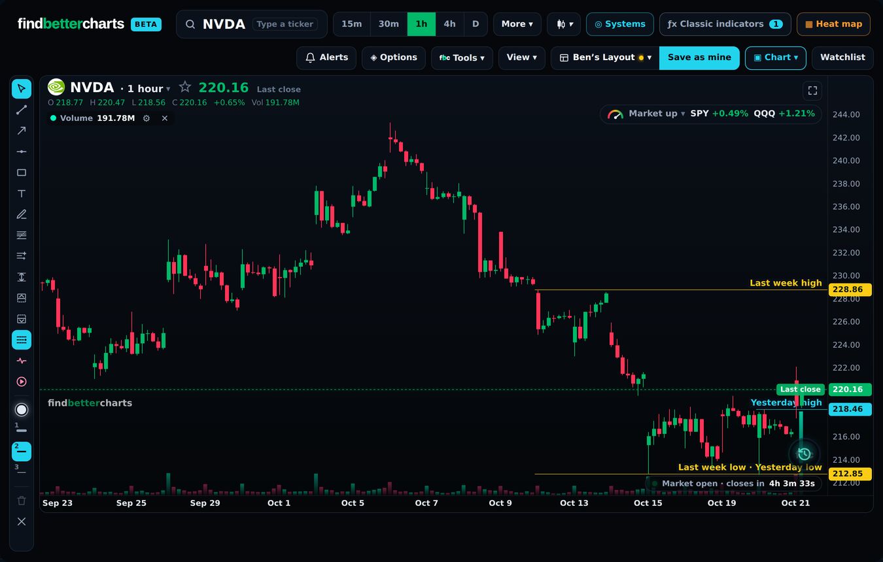
Task: Switch to the 15m timeframe
Action: [x=352, y=24]
